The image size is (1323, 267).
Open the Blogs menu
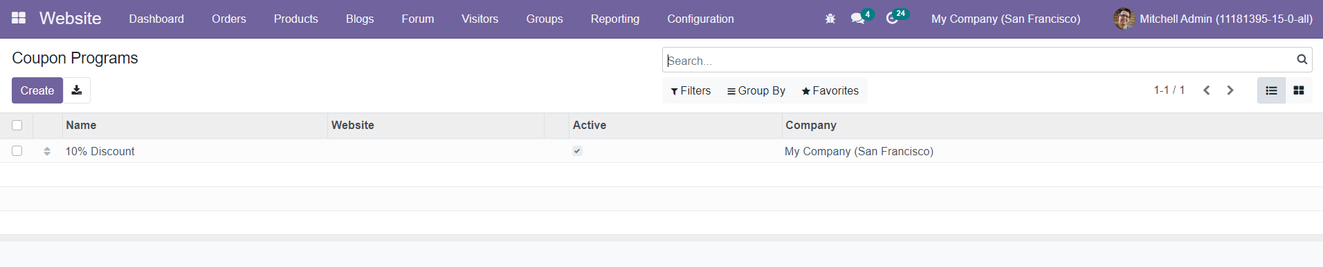360,19
